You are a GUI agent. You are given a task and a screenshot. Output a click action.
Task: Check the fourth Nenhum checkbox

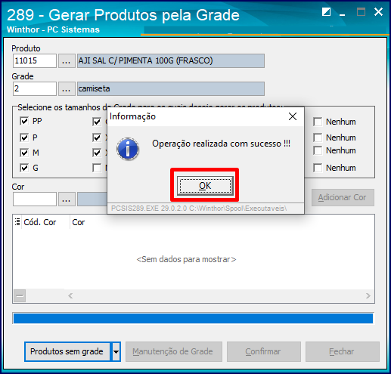(x=318, y=168)
